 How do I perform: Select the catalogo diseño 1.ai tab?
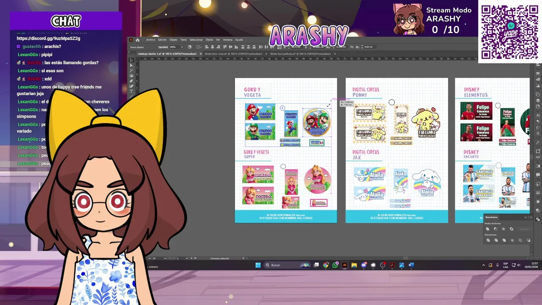[x=167, y=54]
